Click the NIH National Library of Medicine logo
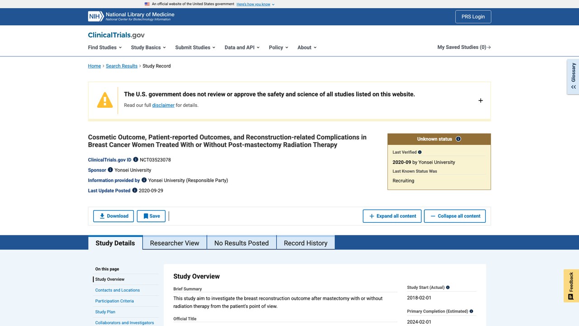The width and height of the screenshot is (579, 326). (131, 16)
